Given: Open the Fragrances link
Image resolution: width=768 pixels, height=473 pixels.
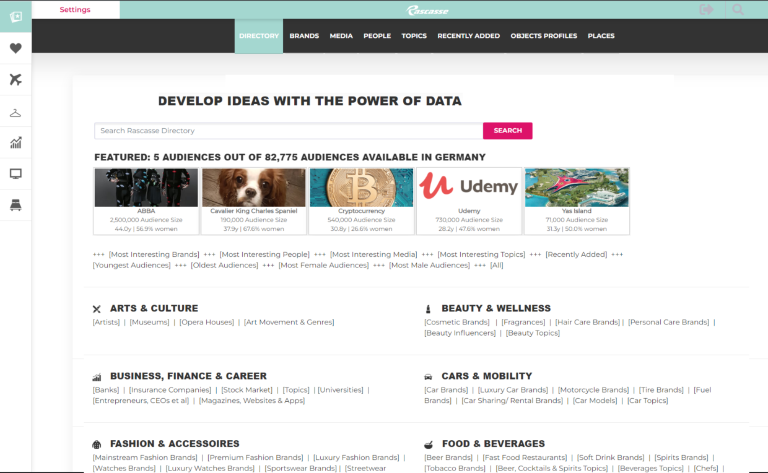Looking at the screenshot, I should pos(523,322).
